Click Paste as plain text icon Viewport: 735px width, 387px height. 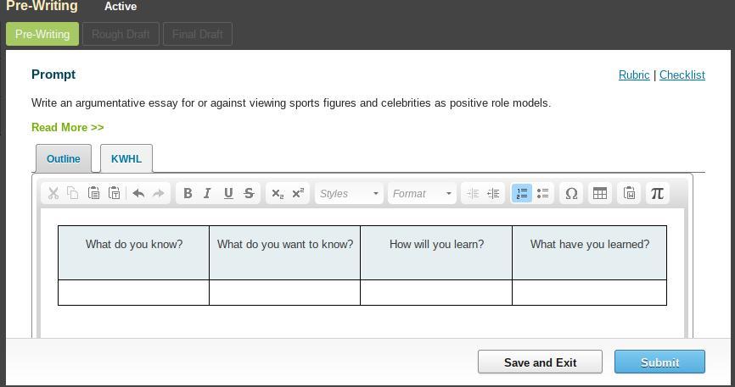point(115,193)
